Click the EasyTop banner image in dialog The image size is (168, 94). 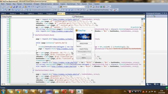click(x=84, y=37)
